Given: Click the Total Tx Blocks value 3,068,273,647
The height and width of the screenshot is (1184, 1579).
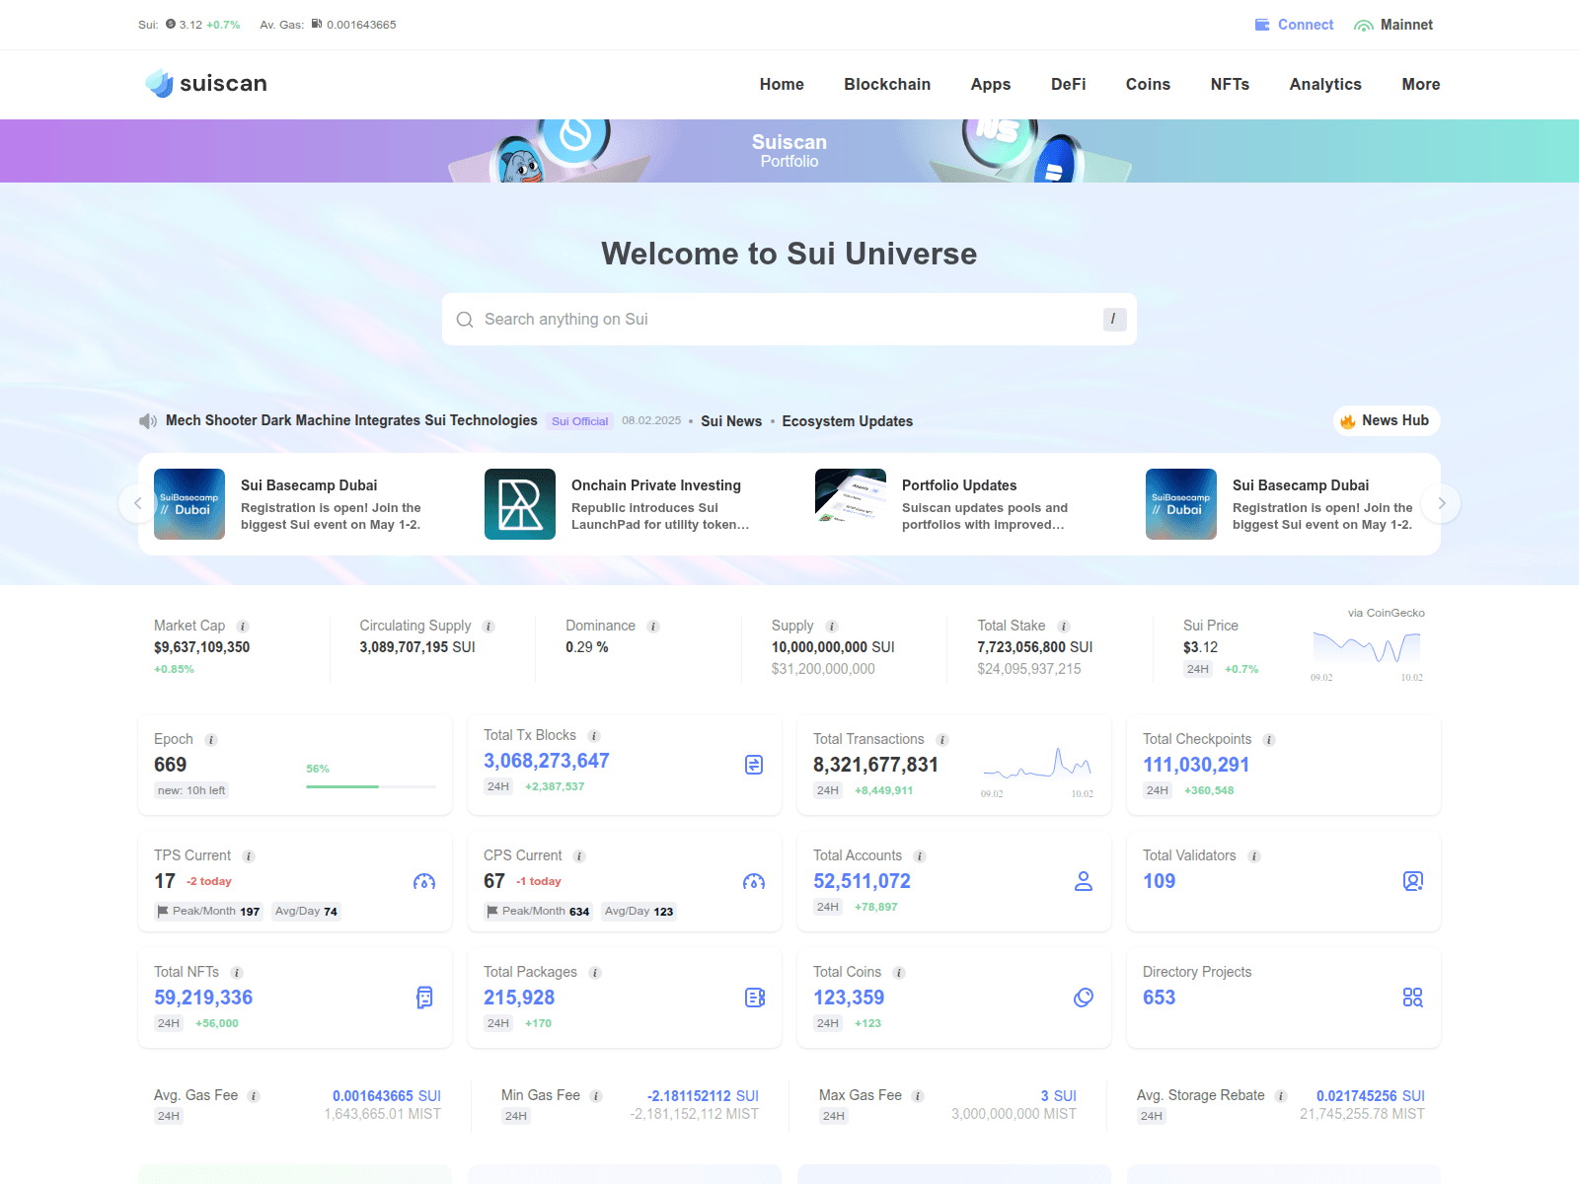Looking at the screenshot, I should [547, 761].
